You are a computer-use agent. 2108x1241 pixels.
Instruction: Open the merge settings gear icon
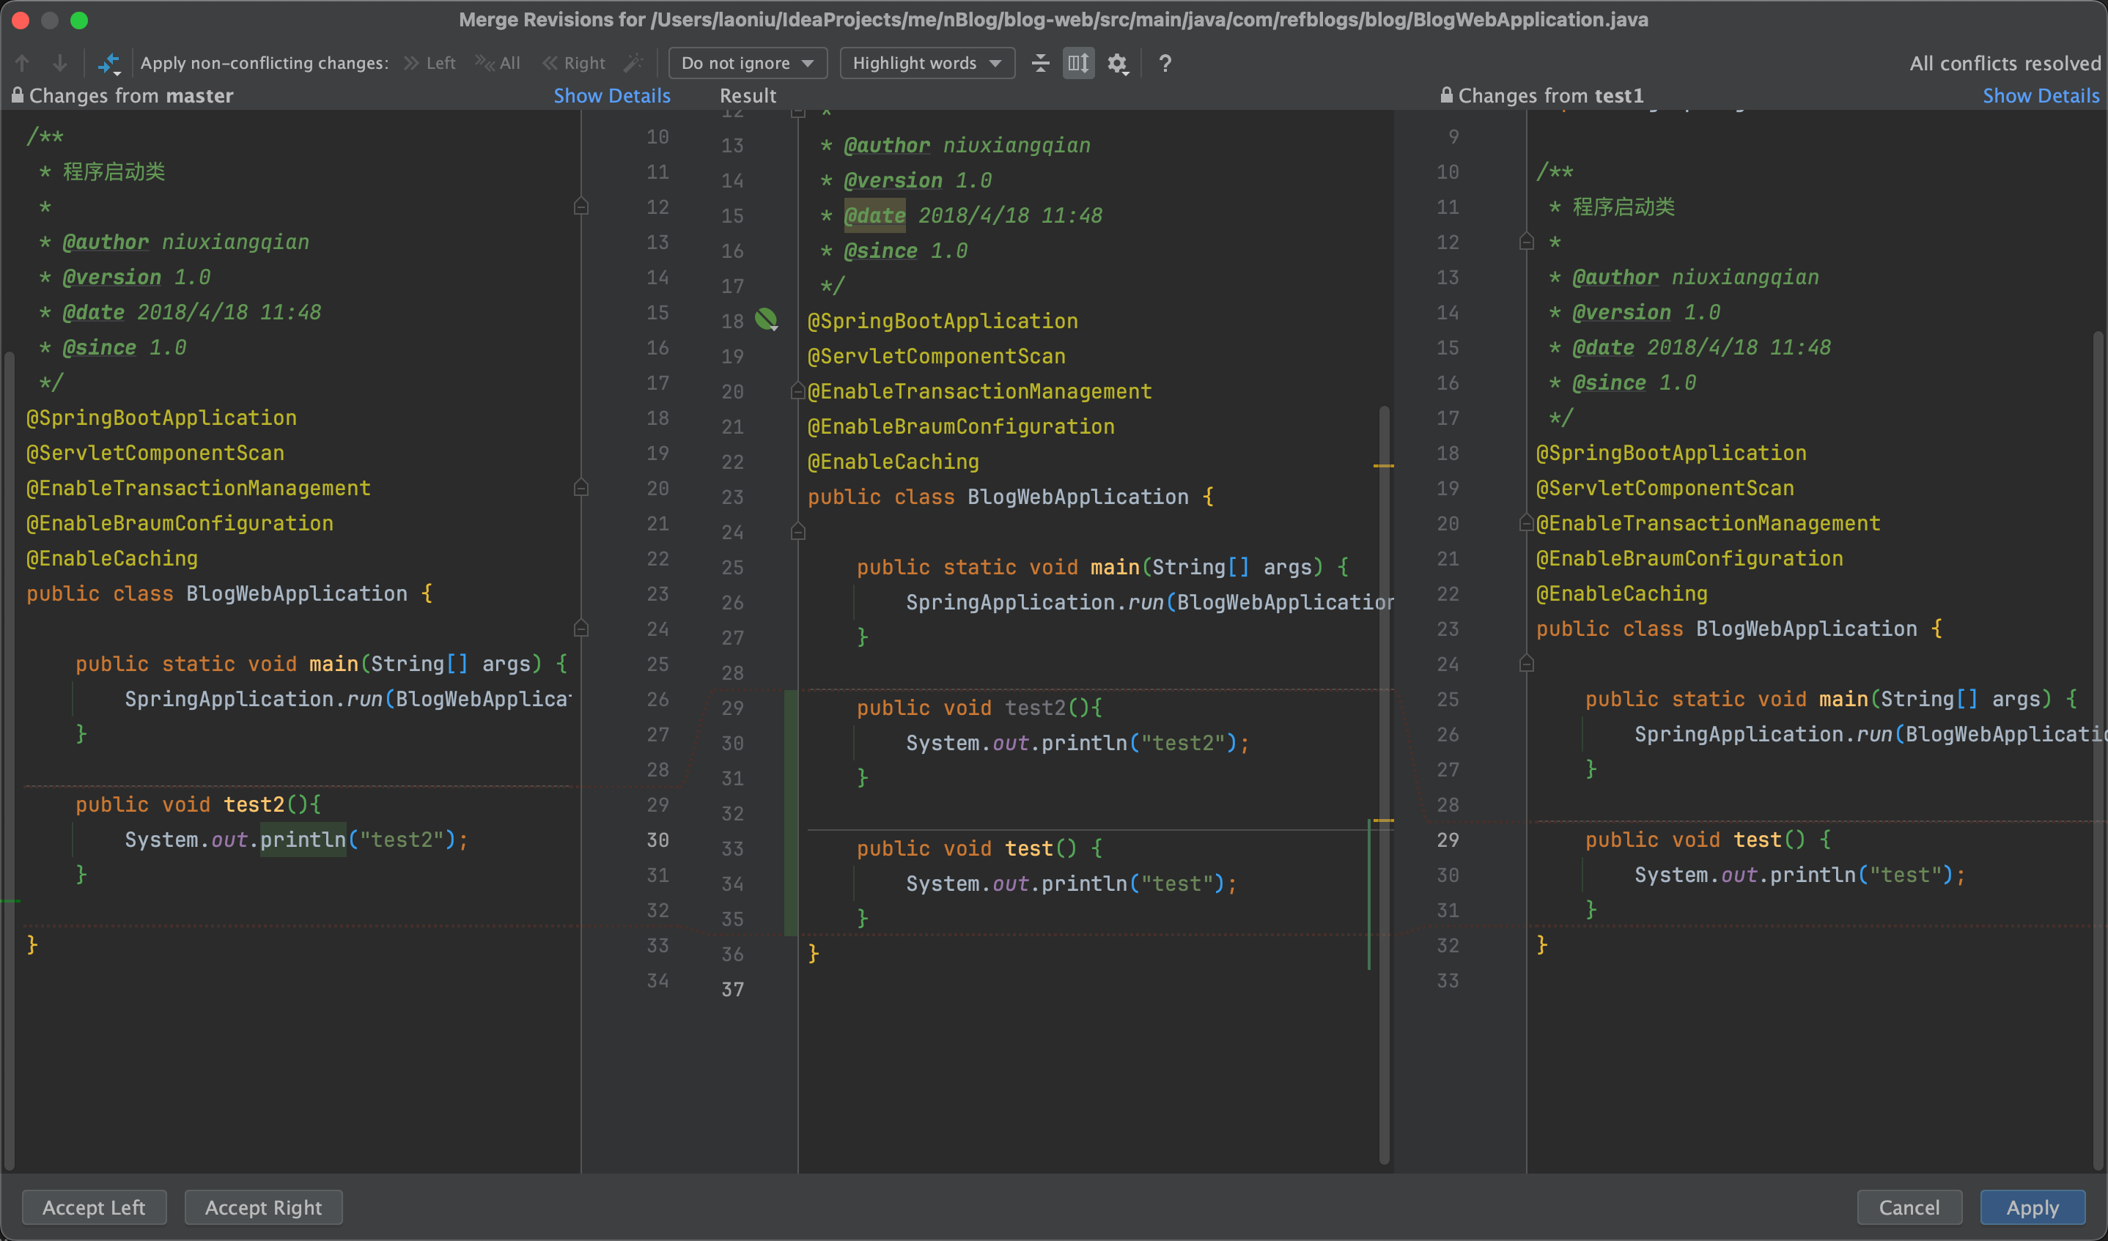coord(1118,64)
